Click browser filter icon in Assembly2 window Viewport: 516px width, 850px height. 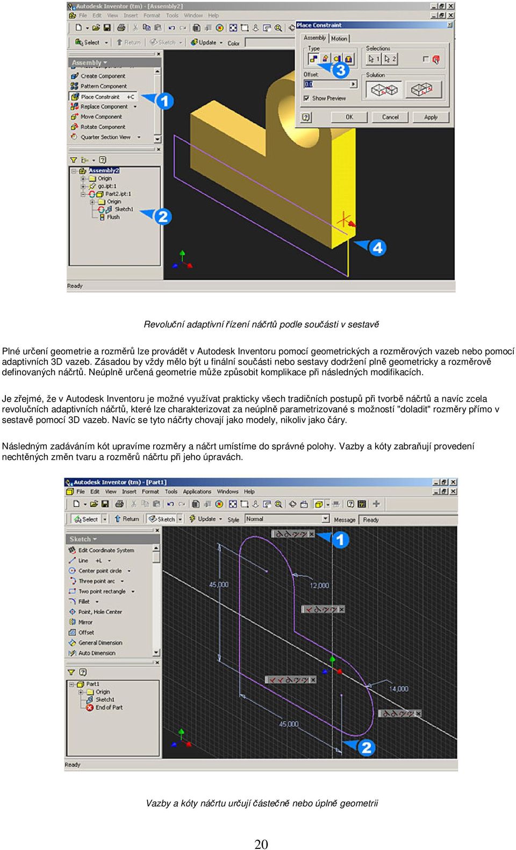[x=74, y=160]
